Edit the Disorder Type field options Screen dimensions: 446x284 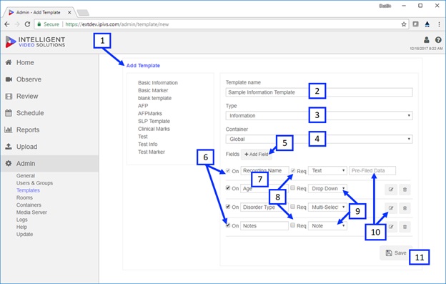pyautogui.click(x=391, y=208)
